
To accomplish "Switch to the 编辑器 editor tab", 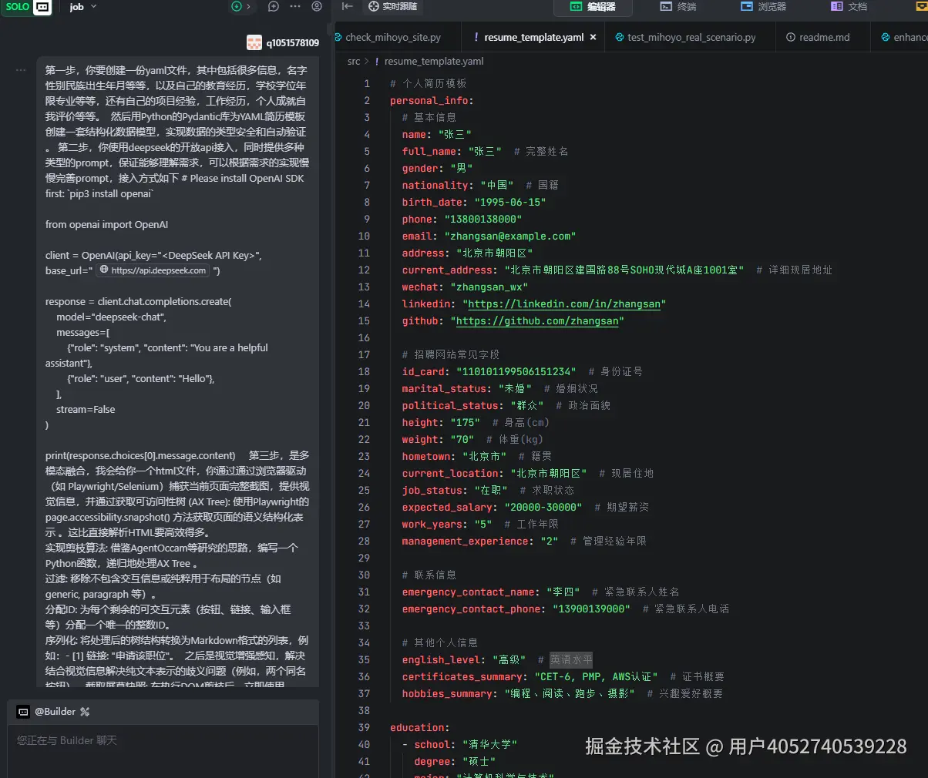I will coord(593,6).
